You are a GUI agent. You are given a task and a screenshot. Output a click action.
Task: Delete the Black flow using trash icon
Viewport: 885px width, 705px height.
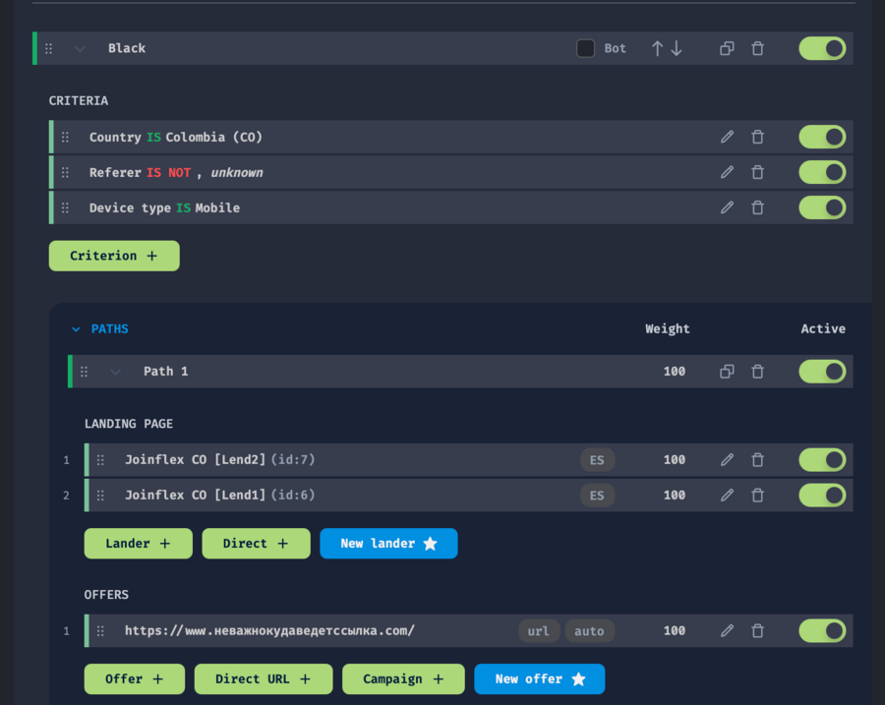(x=757, y=48)
